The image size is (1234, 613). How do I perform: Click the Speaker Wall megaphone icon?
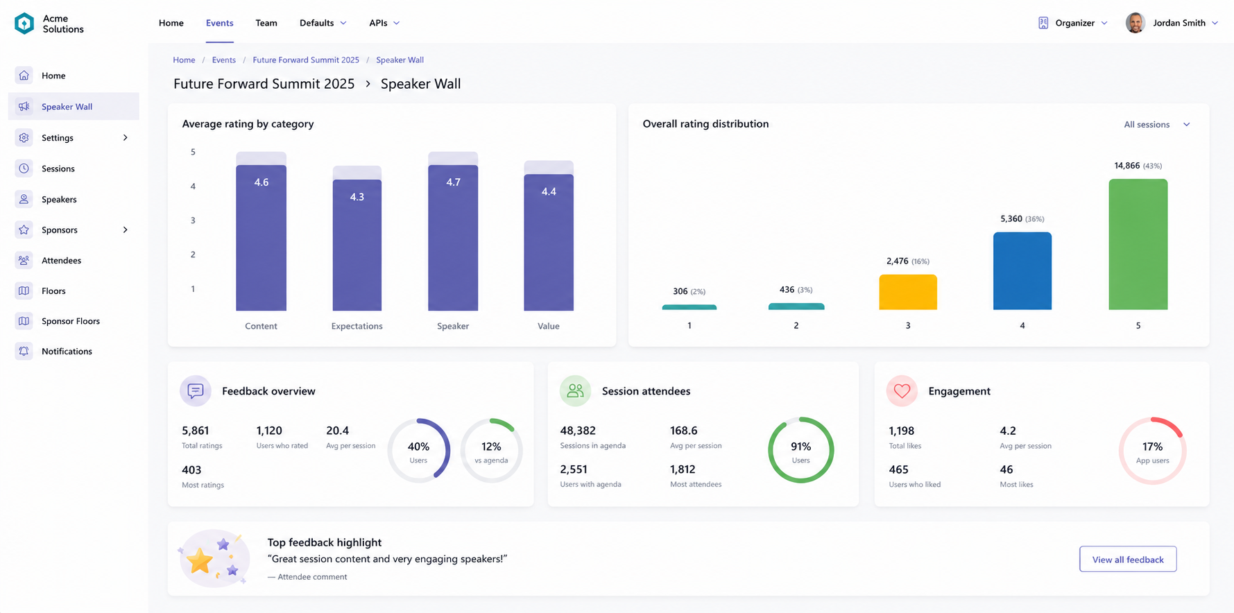(24, 107)
